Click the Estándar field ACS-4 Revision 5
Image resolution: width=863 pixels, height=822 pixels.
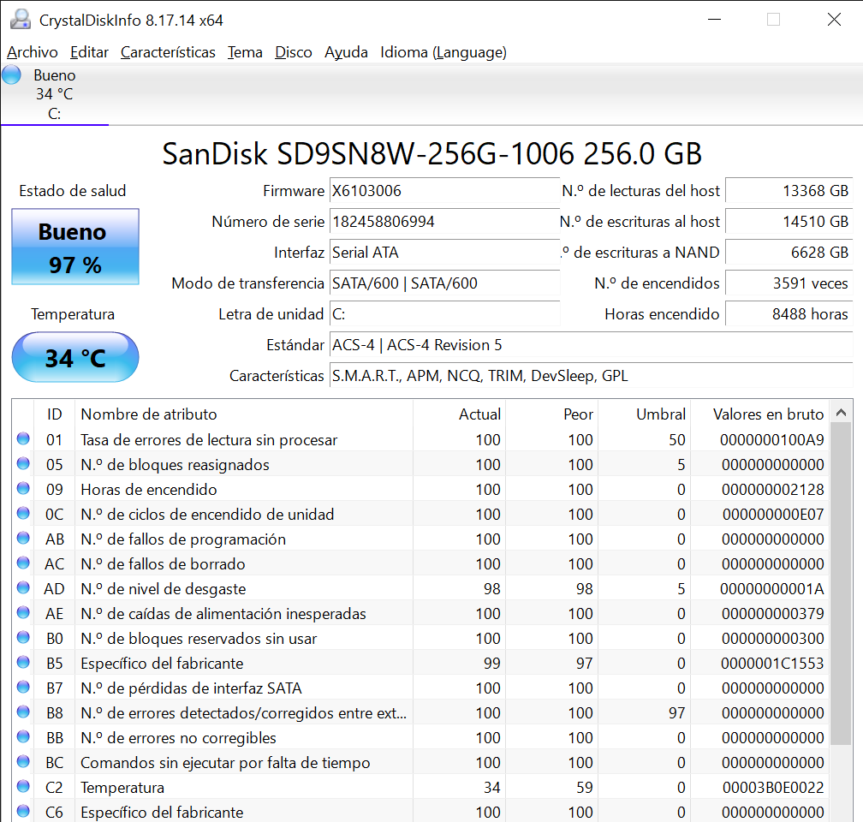(591, 345)
